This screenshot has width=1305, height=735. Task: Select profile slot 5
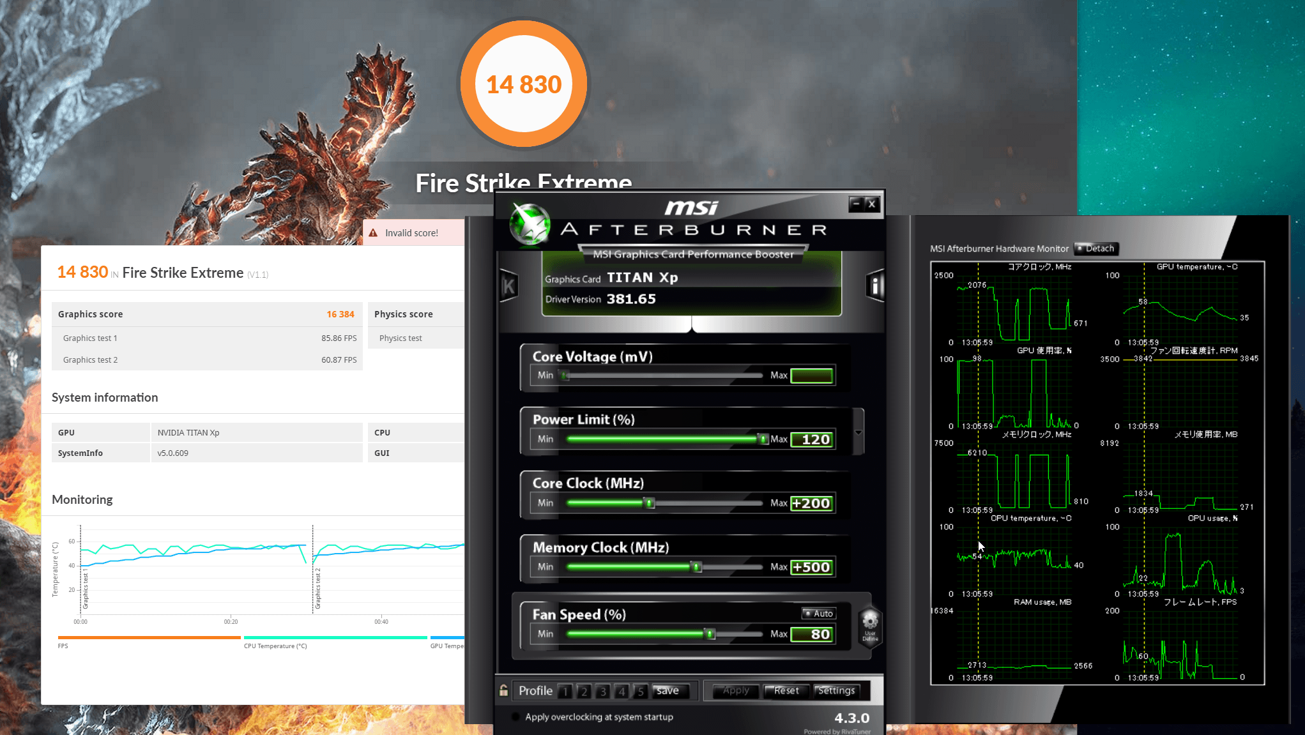(x=640, y=691)
